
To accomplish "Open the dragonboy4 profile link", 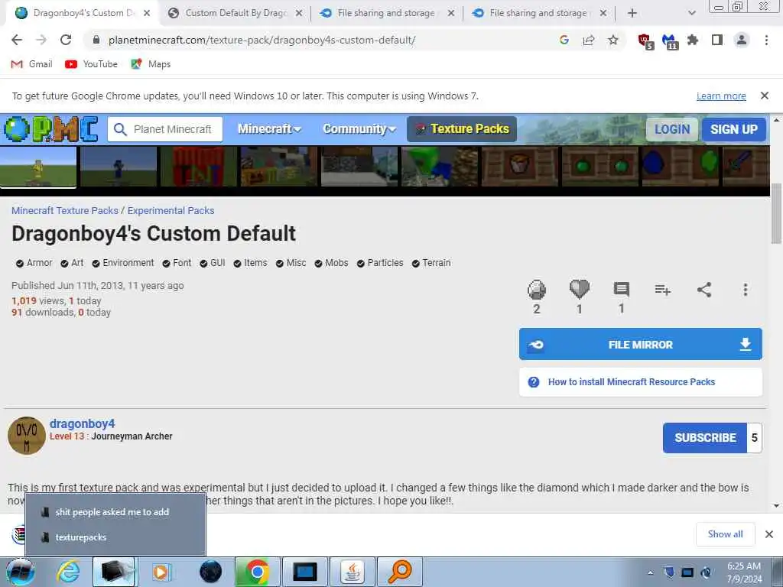I will 82,423.
